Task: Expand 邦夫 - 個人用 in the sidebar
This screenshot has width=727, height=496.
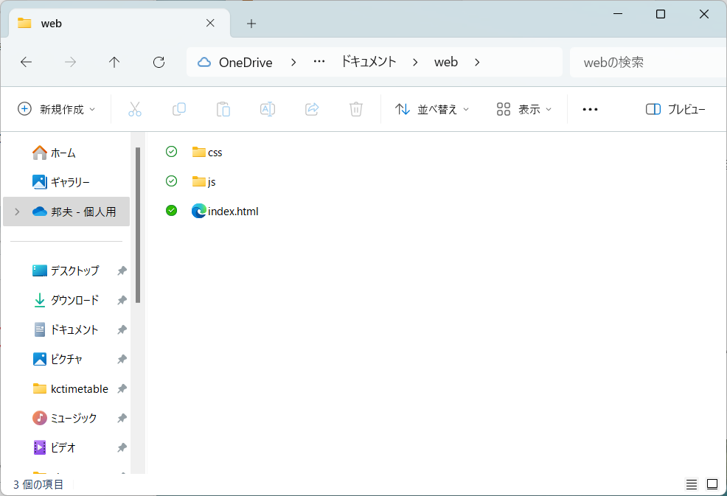Action: coord(16,211)
